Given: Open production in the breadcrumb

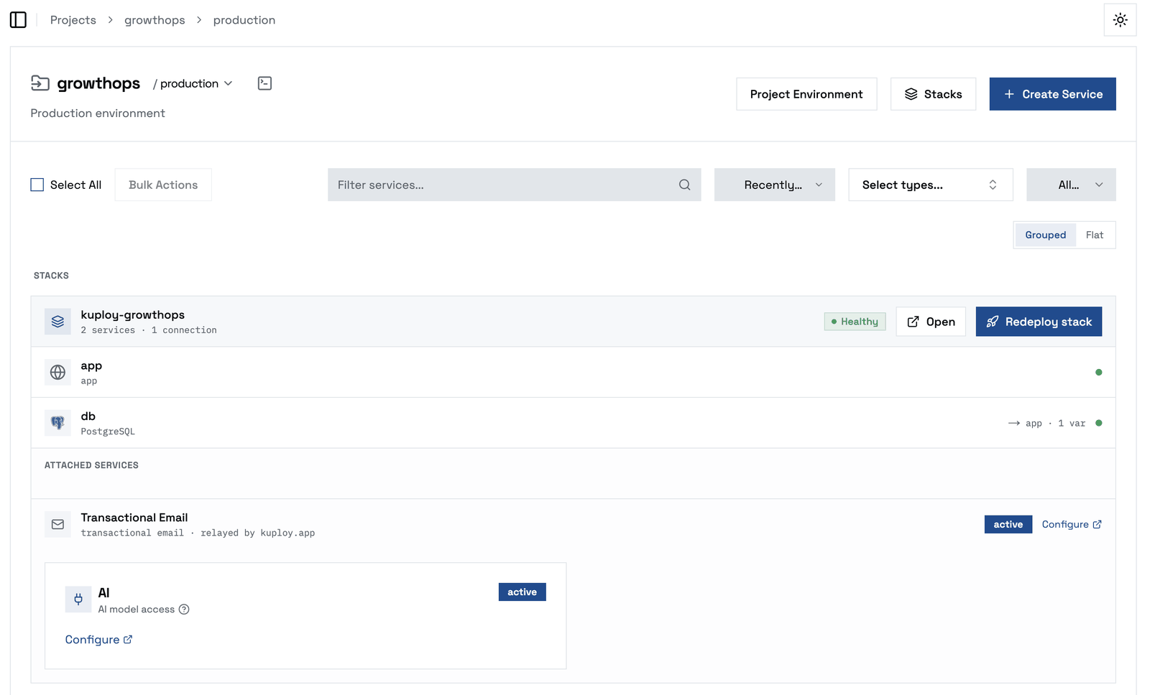Looking at the screenshot, I should (x=244, y=20).
